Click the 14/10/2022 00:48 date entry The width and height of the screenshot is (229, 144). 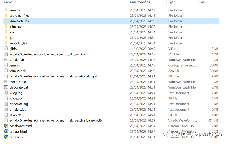143,49
